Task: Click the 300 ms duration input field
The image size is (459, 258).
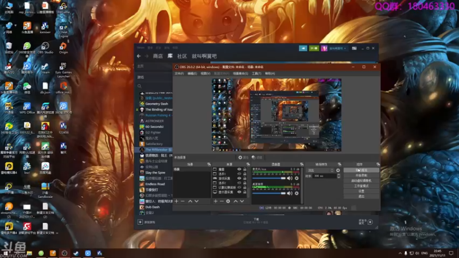Action: tap(325, 176)
